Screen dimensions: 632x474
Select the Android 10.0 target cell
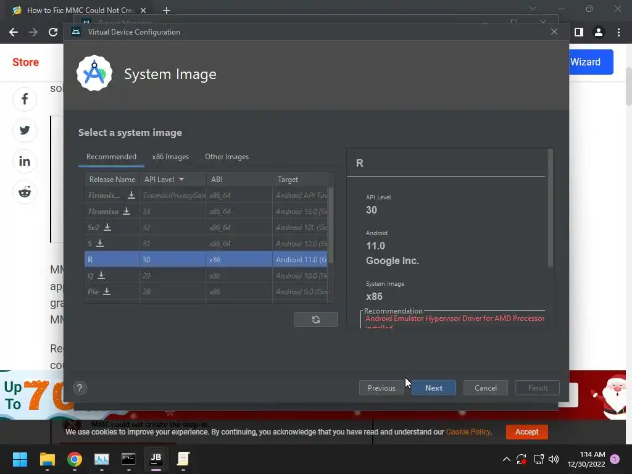click(301, 275)
